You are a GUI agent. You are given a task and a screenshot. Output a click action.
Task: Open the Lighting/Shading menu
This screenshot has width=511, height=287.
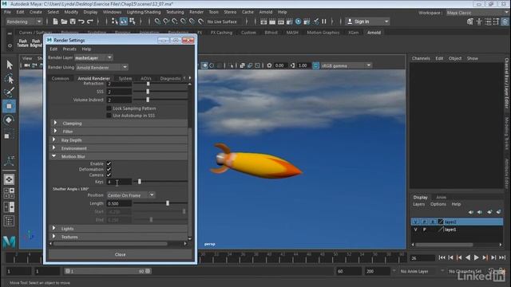[x=144, y=12]
